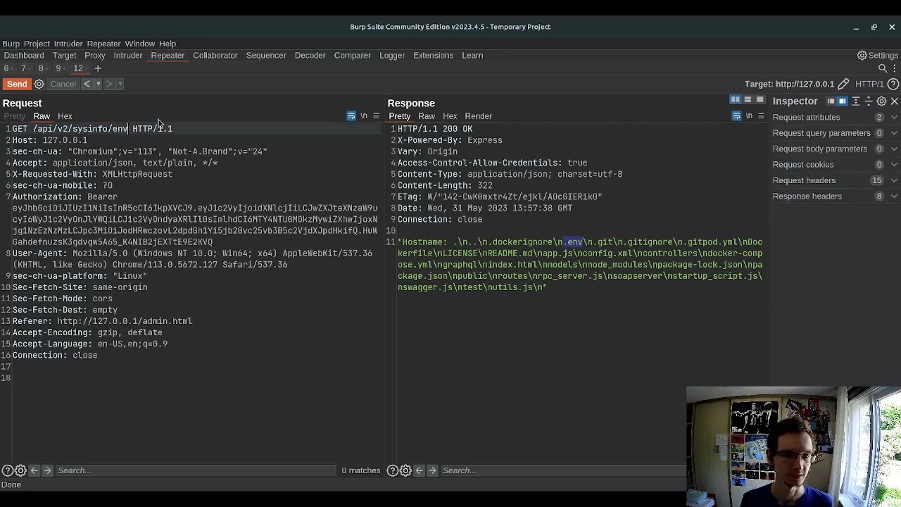The image size is (901, 507).
Task: Open the Repeater help question mark icon
Action: pyautogui.click(x=893, y=84)
